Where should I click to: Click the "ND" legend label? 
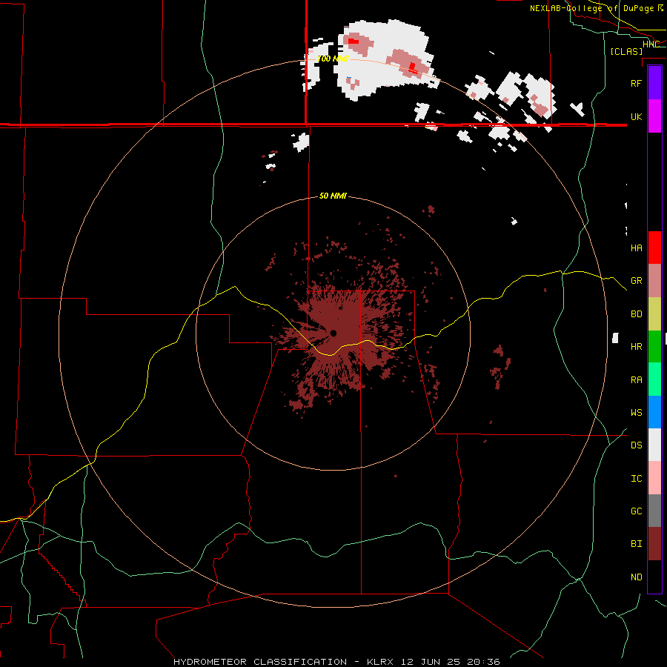click(636, 577)
